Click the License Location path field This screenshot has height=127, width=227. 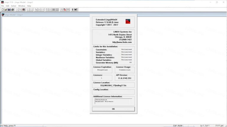tap(113, 86)
